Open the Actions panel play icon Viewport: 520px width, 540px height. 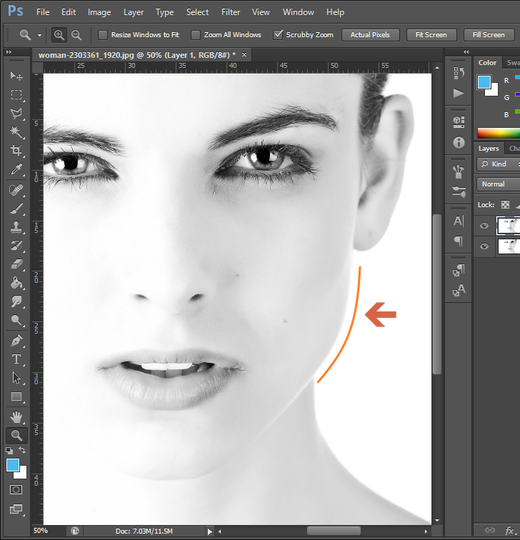(459, 93)
